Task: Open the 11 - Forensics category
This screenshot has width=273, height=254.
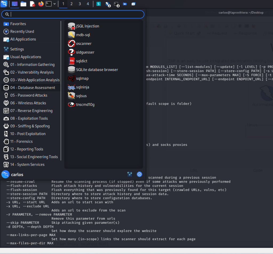Action: 21,142
